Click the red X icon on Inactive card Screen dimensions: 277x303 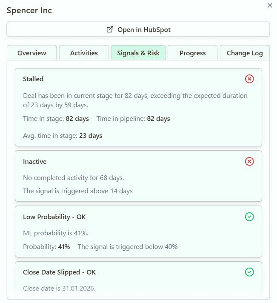click(x=249, y=161)
